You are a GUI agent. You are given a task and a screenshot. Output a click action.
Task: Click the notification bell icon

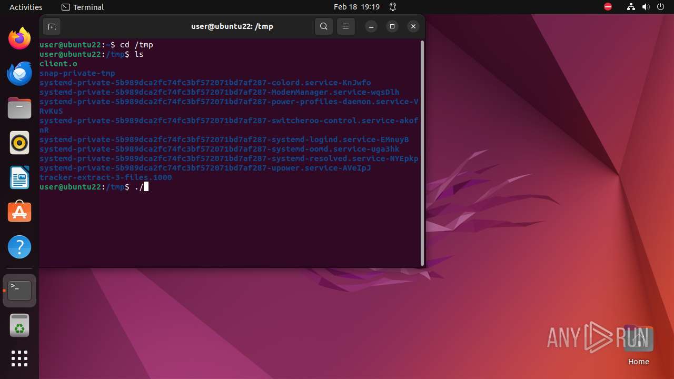point(393,7)
